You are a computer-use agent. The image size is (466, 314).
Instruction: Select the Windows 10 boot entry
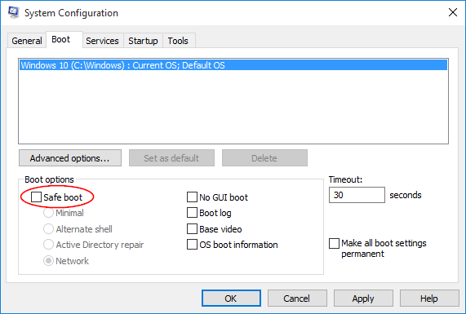[x=233, y=65]
